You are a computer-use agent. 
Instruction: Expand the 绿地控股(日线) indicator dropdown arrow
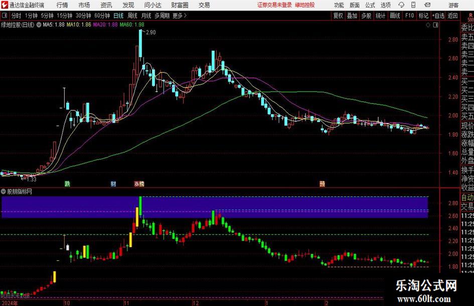(39, 25)
